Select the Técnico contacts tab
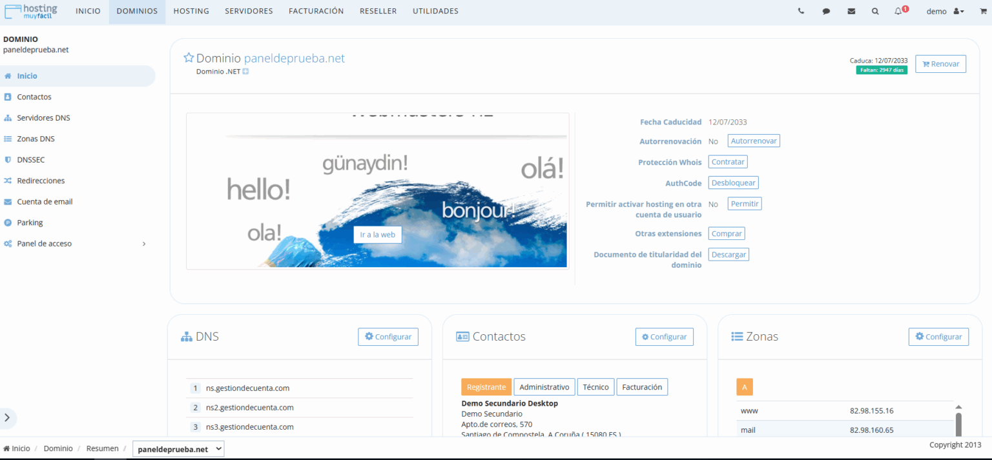This screenshot has height=460, width=992. pyautogui.click(x=595, y=386)
